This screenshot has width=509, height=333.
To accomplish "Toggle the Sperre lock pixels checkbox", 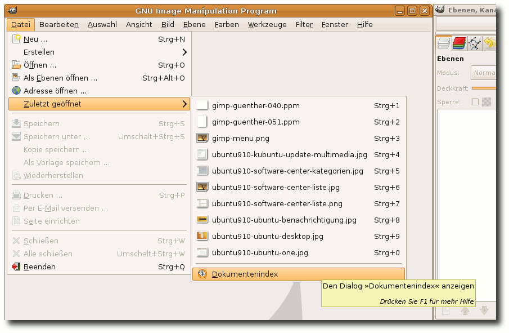I will pyautogui.click(x=475, y=102).
